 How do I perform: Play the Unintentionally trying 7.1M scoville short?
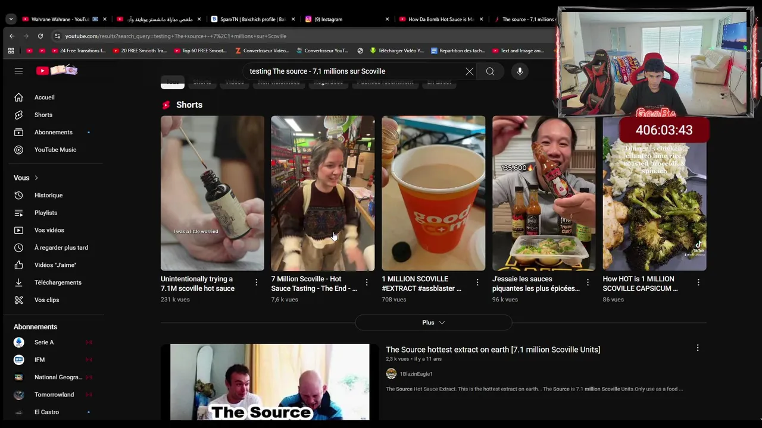tap(212, 193)
